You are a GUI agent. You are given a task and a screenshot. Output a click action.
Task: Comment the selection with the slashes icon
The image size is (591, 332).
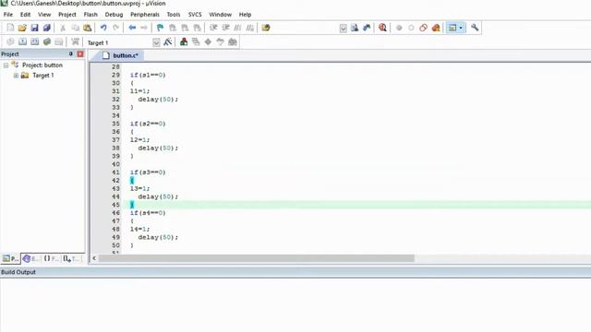tap(238, 28)
